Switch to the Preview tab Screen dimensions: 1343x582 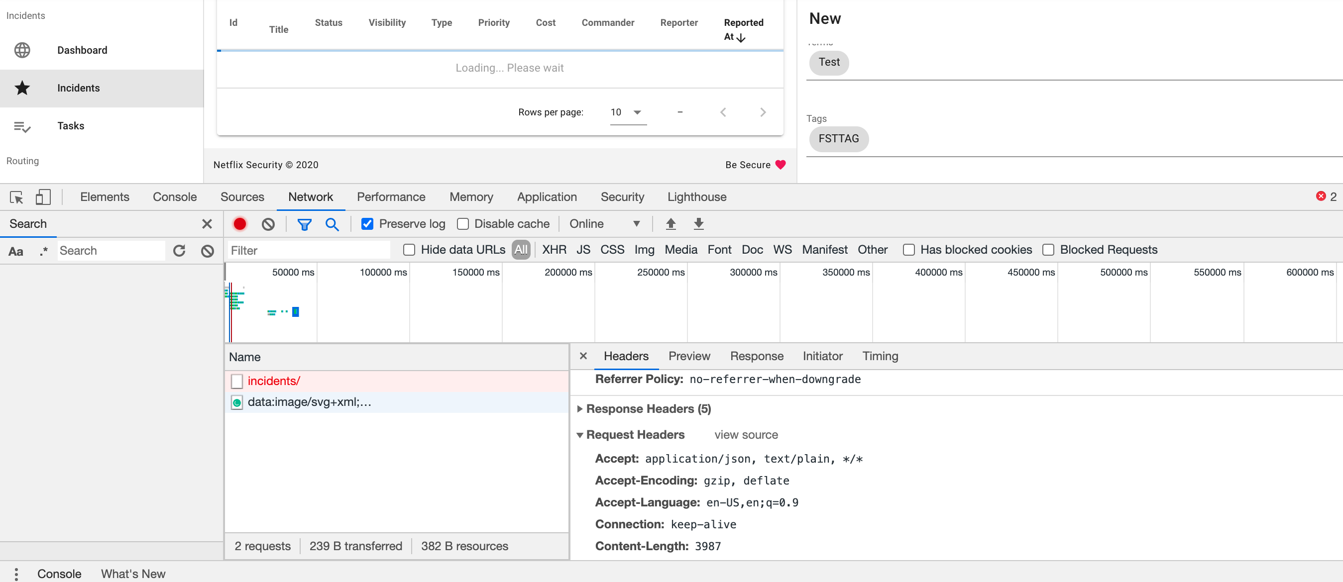(689, 356)
